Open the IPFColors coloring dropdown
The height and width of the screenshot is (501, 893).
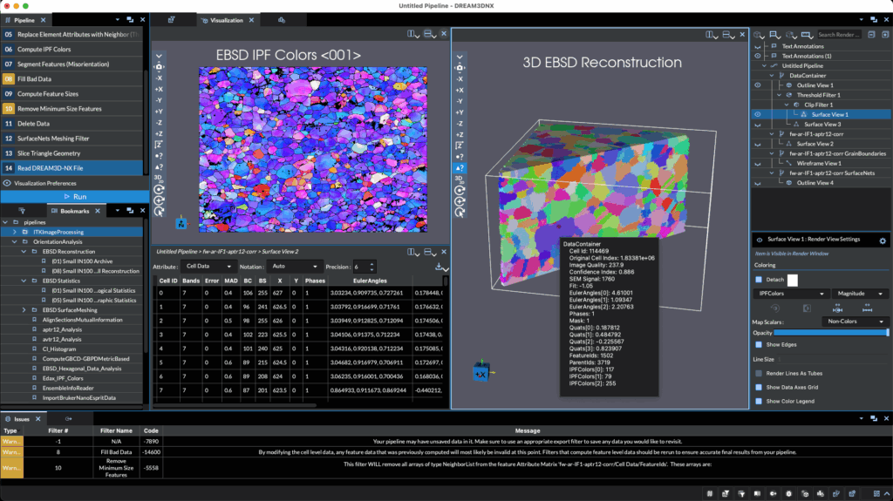pyautogui.click(x=791, y=294)
